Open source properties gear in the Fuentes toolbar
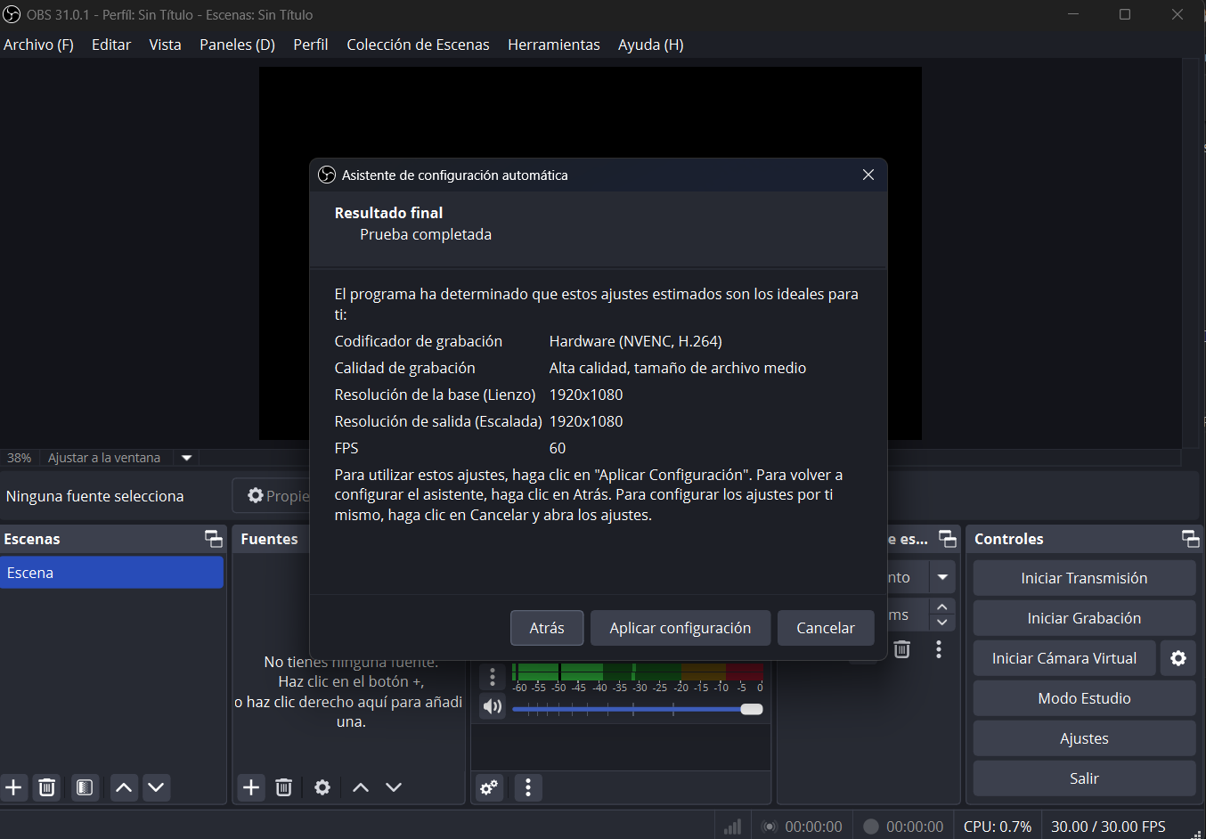This screenshot has width=1206, height=839. point(322,787)
